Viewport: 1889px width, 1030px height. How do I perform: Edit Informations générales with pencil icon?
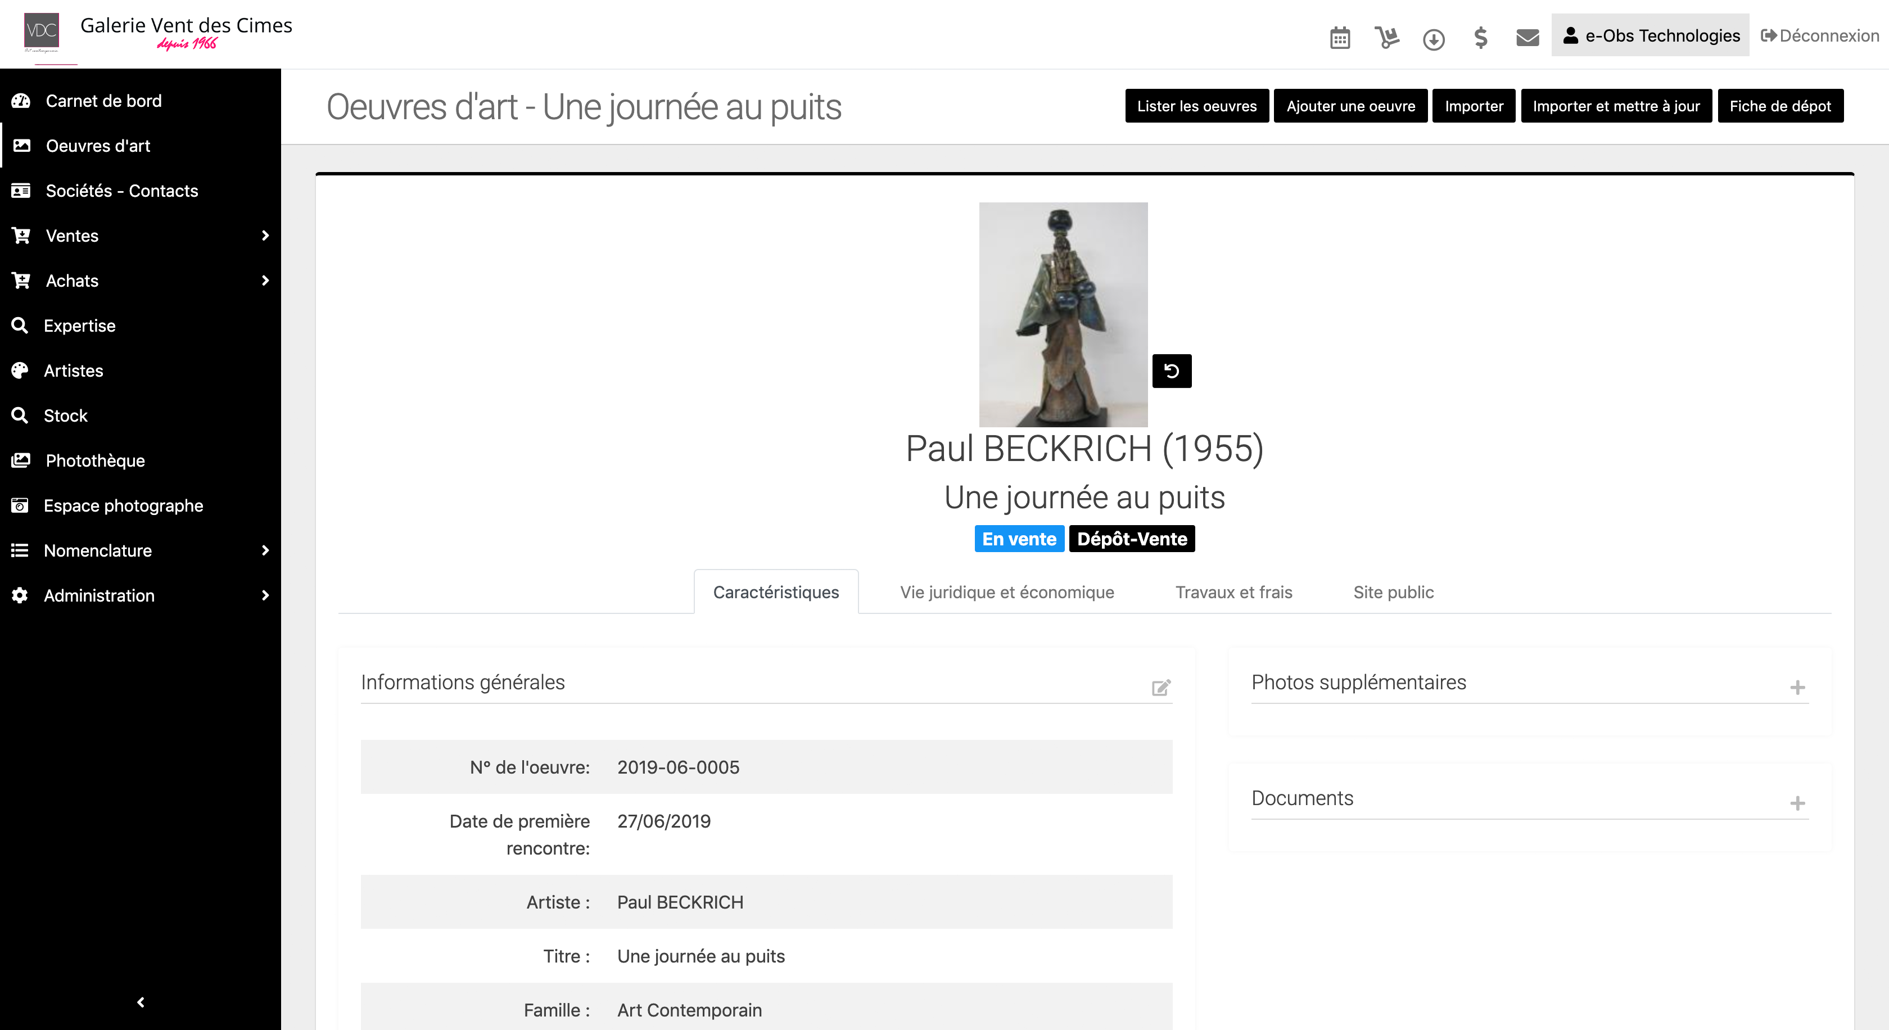pyautogui.click(x=1161, y=688)
